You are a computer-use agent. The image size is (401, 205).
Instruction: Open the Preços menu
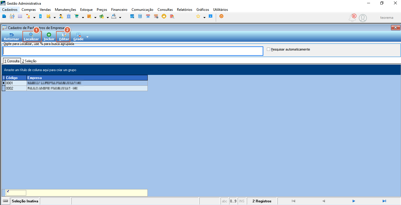102,10
